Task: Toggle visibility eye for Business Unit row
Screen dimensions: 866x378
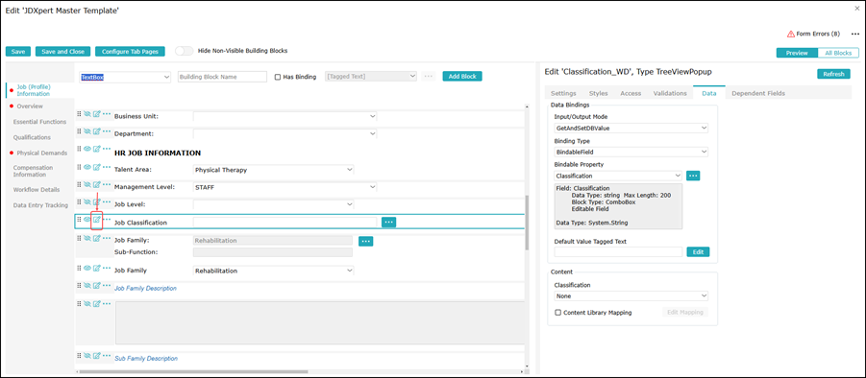Action: coord(87,114)
